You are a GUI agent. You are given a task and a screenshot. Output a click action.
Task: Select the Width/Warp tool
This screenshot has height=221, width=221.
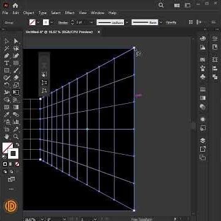[x=7, y=92]
